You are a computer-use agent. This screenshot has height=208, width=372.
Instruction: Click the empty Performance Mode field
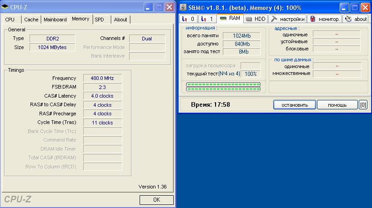pos(147,47)
